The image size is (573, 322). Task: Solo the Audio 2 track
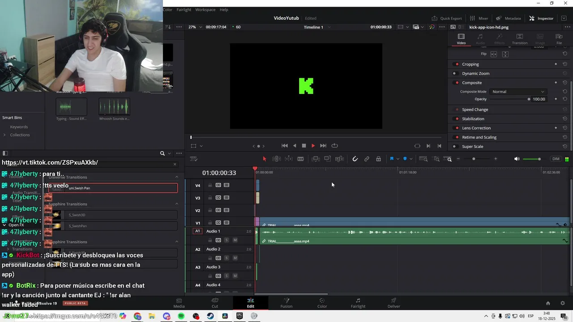coord(227,258)
